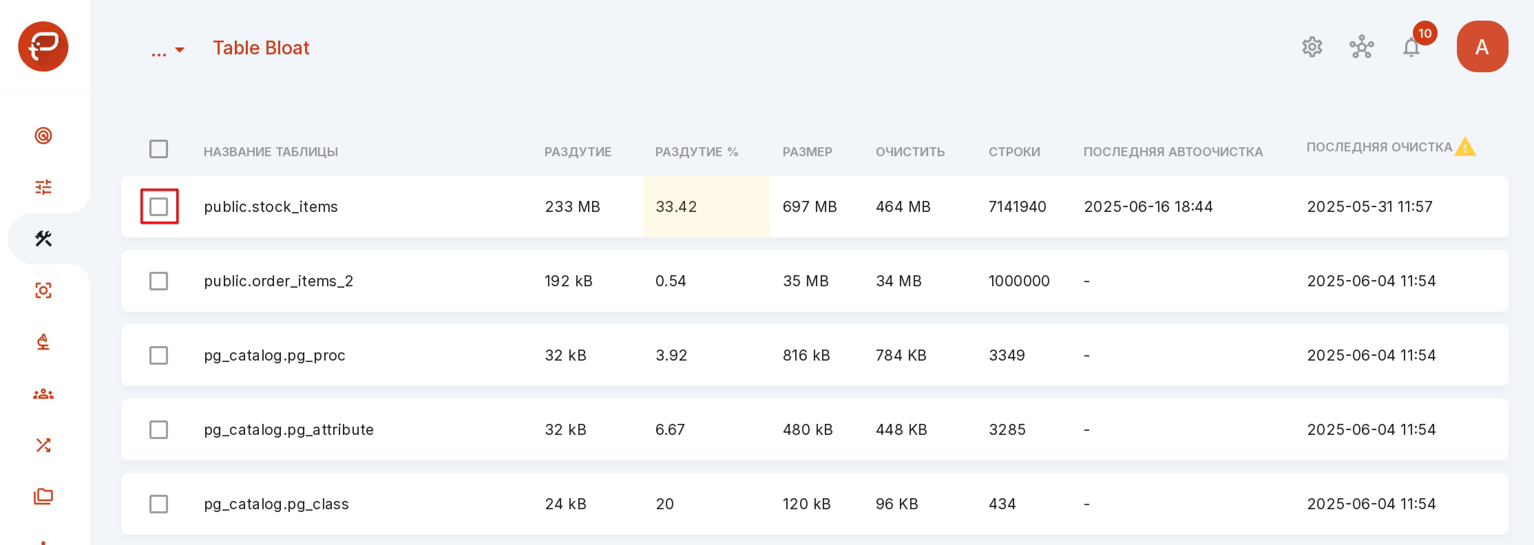
Task: Click the 120 kB size value
Action: pos(806,504)
